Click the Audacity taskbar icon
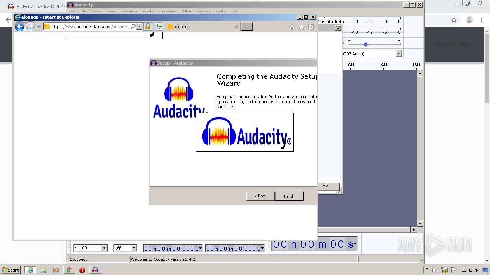490x275 pixels. (x=95, y=270)
